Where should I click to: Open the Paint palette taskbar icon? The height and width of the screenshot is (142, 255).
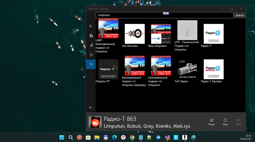tap(193, 138)
